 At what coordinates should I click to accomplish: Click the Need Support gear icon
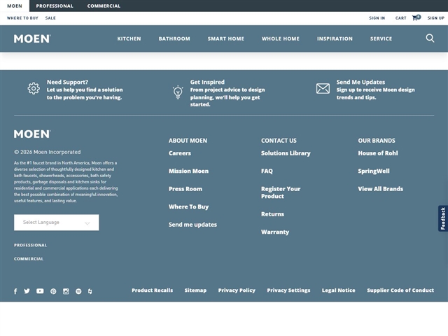click(x=34, y=89)
